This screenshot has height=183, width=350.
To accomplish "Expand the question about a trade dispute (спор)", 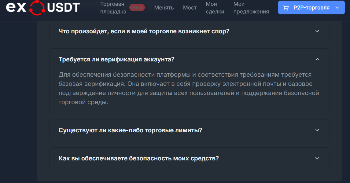I will pyautogui.click(x=144, y=31).
